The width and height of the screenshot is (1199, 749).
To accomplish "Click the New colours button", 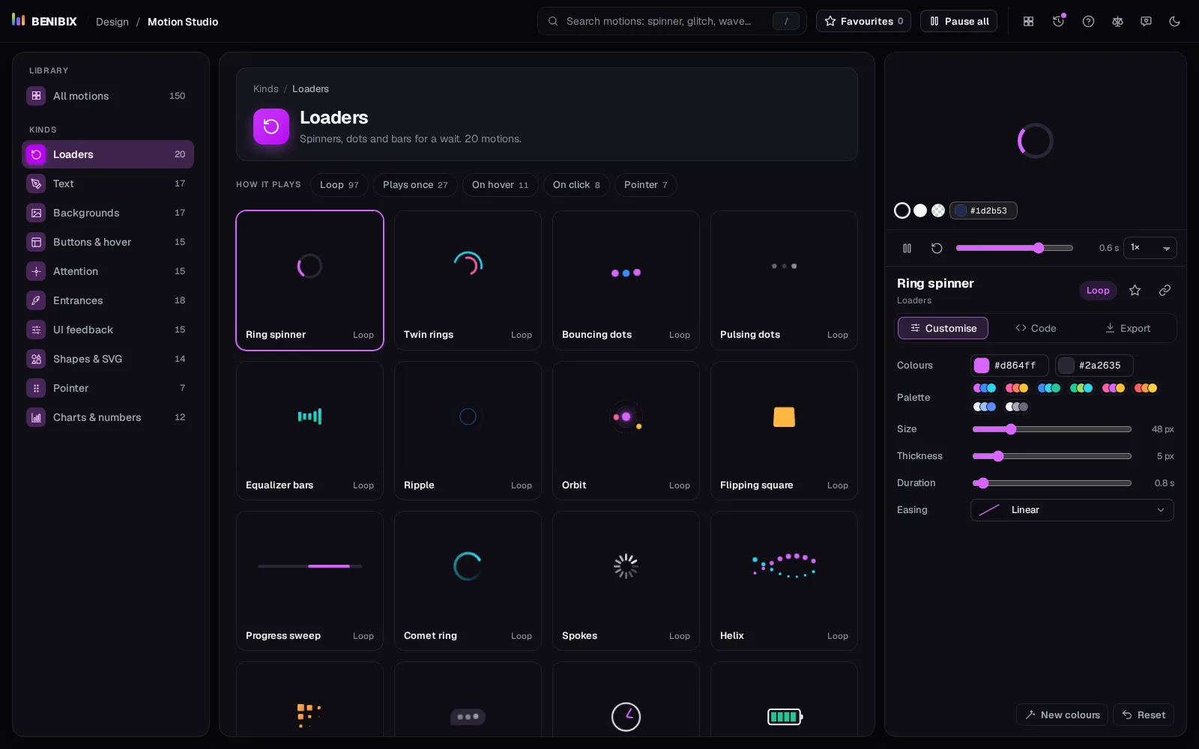I will (x=1063, y=715).
